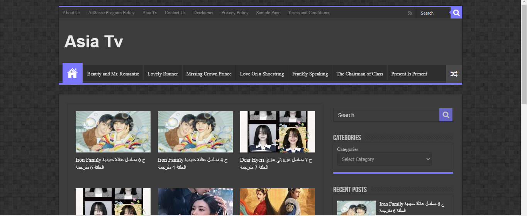Open AdSense Program Policy link

[111, 13]
